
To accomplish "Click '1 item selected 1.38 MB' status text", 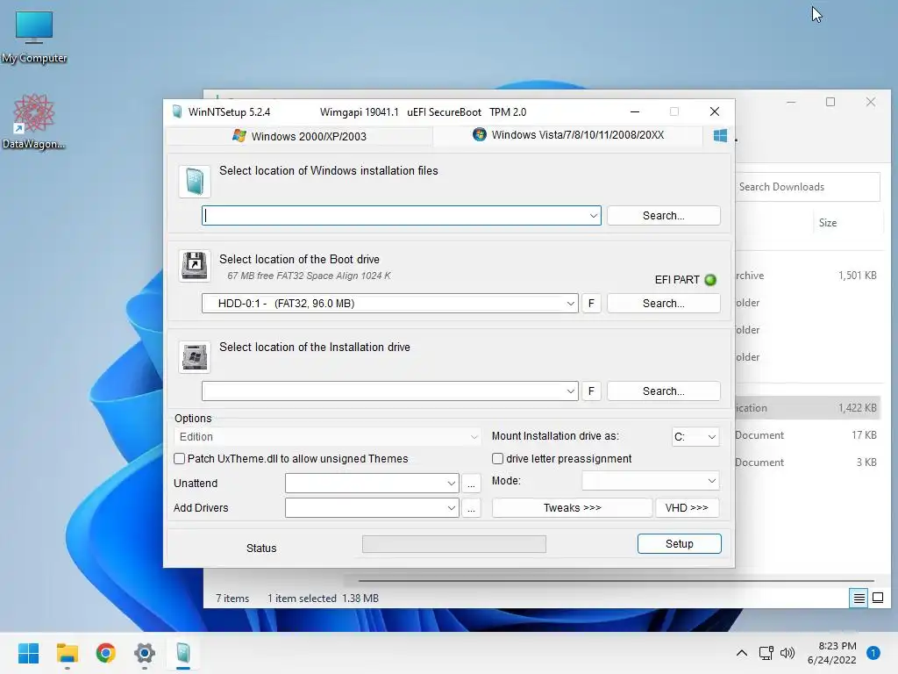I will [323, 599].
